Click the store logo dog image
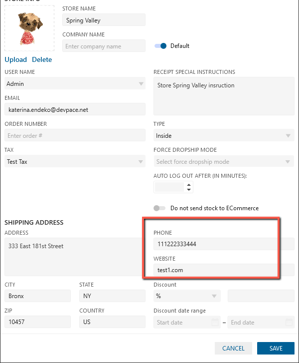The width and height of the screenshot is (299, 363). (29, 28)
